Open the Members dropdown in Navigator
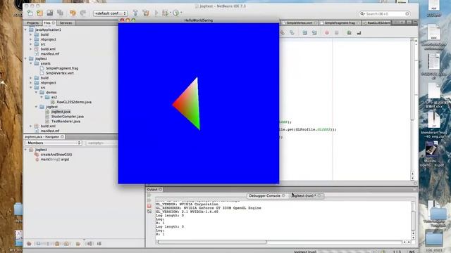 tap(54, 143)
